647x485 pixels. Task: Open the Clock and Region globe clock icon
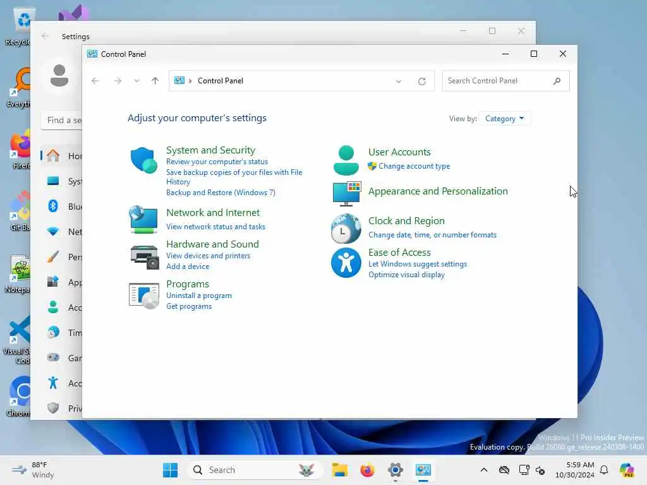click(346, 228)
